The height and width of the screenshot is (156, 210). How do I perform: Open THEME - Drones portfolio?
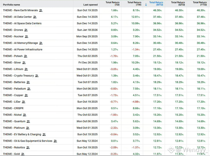[x=13, y=30]
